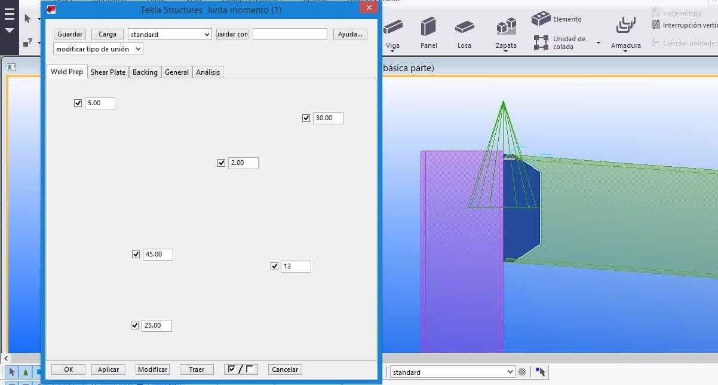Open the standard dropdown in bottom toolbar
Image resolution: width=718 pixels, height=385 pixels.
point(452,372)
